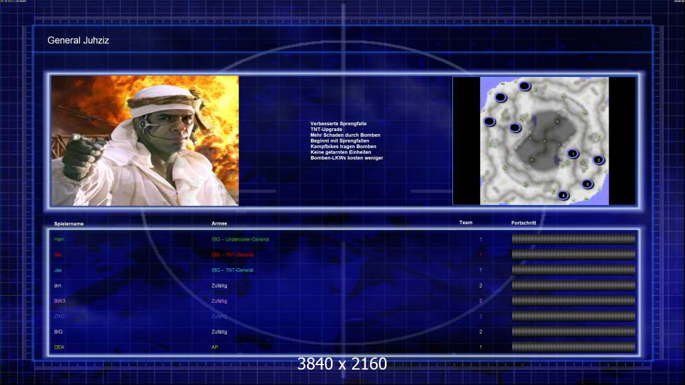This screenshot has width=685, height=385.
Task: Select player name Ham
Action: [x=59, y=239]
